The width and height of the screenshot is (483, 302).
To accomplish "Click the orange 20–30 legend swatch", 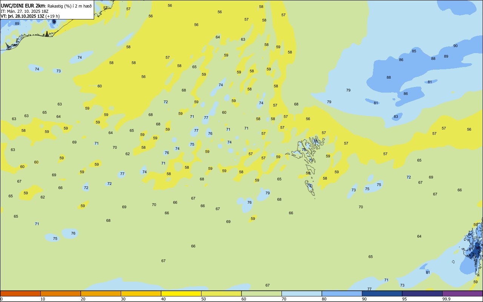I will coord(101,293).
